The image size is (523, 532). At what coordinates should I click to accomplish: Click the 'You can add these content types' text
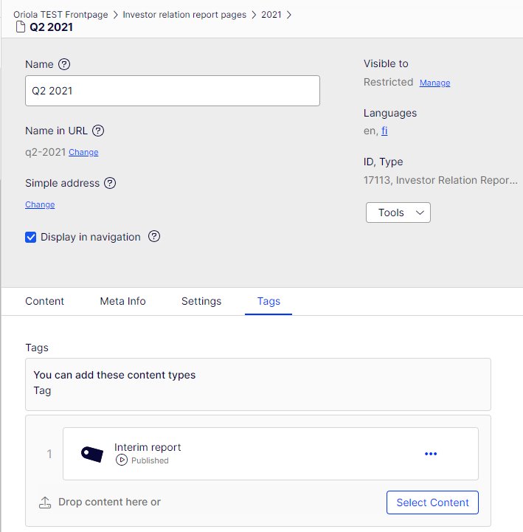(x=114, y=375)
